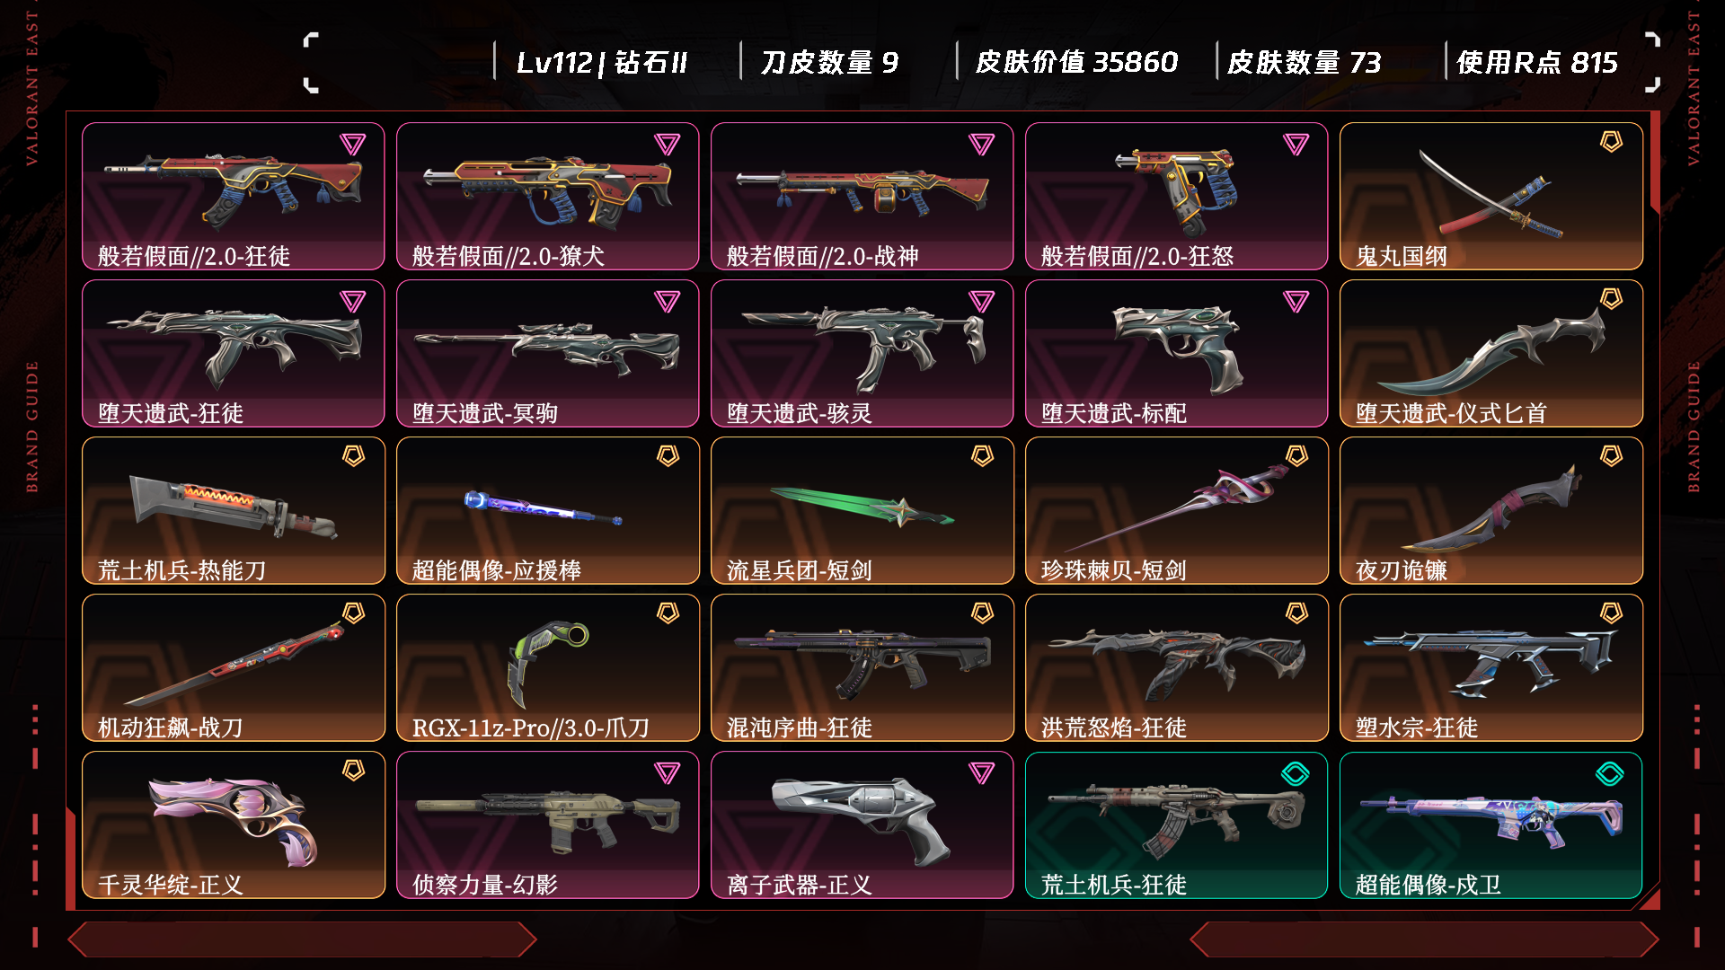Click the Lv112 | 钻石II rank label
The height and width of the screenshot is (970, 1725).
(602, 62)
